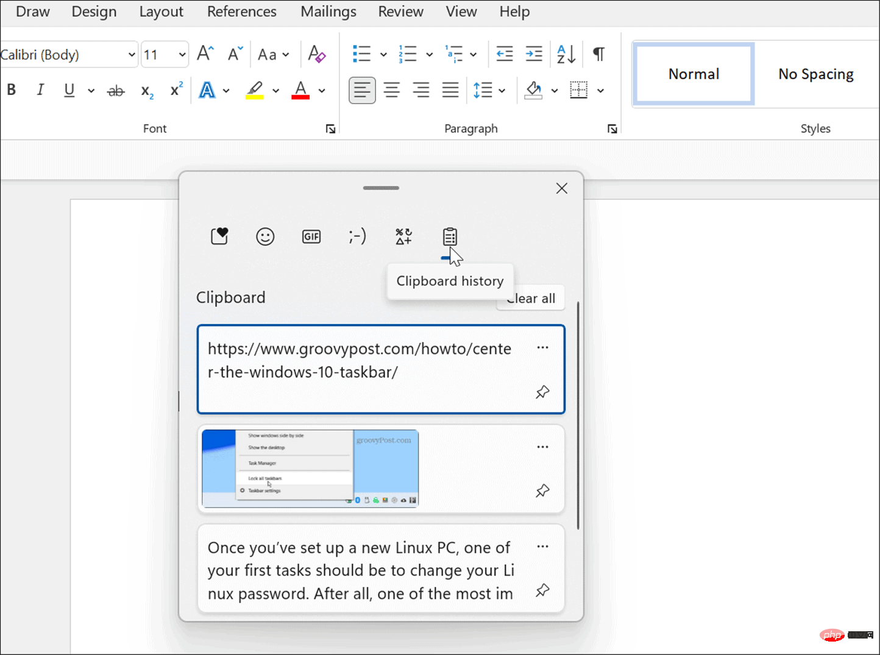Show paragraph marks and formatting symbols
This screenshot has height=655, width=880.
point(599,54)
